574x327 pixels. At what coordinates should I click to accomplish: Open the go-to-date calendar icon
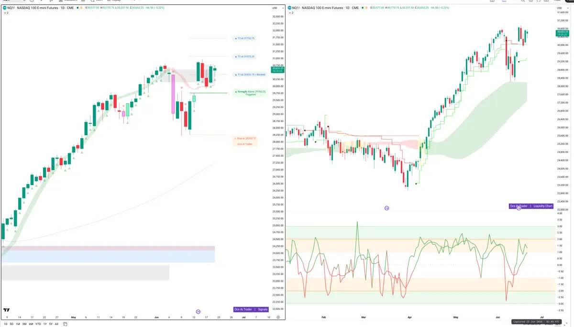tap(64, 324)
